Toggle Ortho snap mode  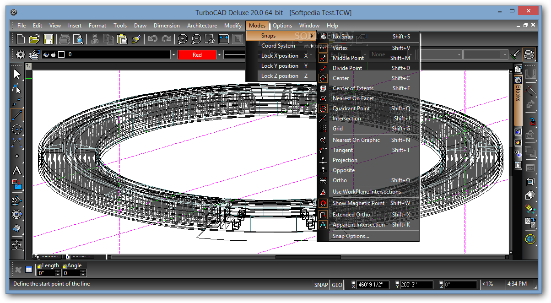pyautogui.click(x=368, y=180)
